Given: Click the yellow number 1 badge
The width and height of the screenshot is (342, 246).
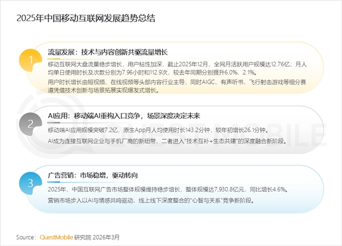Looking at the screenshot, I should click(x=31, y=59).
